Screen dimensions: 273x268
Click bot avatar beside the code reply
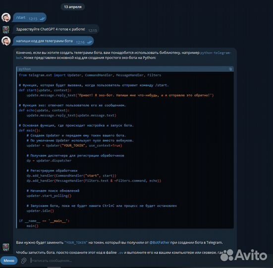tap(6, 247)
